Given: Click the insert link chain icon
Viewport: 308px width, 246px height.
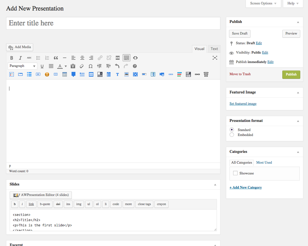Looking at the screenshot, I should (x=100, y=58).
